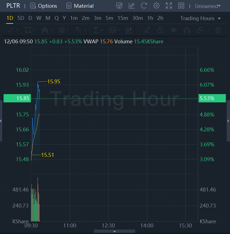Expand the bottom panel arrow handle
The width and height of the screenshot is (230, 234).
115,231
